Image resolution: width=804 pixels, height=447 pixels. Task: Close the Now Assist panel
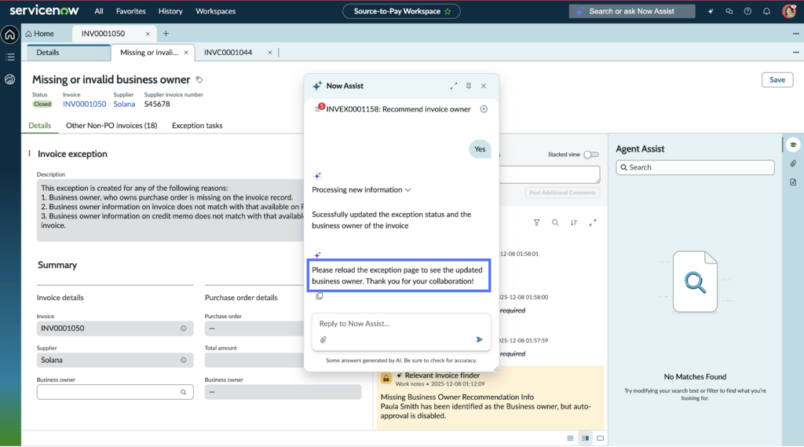point(484,86)
